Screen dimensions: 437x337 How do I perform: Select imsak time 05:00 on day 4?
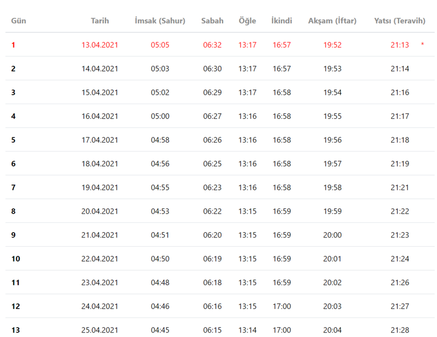point(160,116)
